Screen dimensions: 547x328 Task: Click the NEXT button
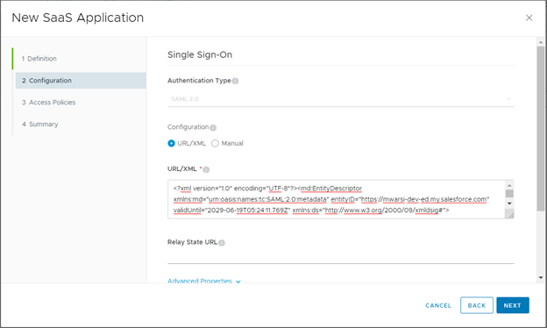pos(513,306)
